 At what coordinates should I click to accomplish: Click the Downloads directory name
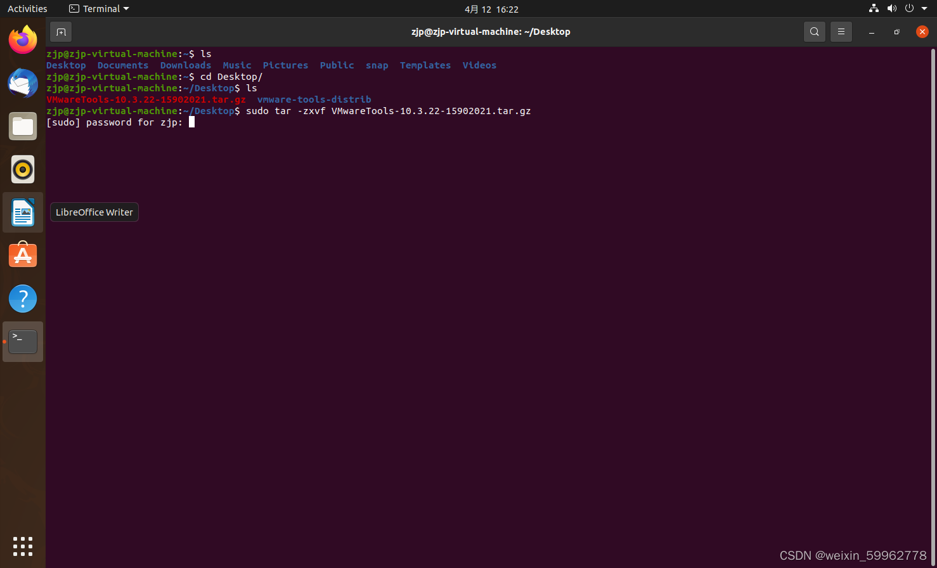[186, 65]
